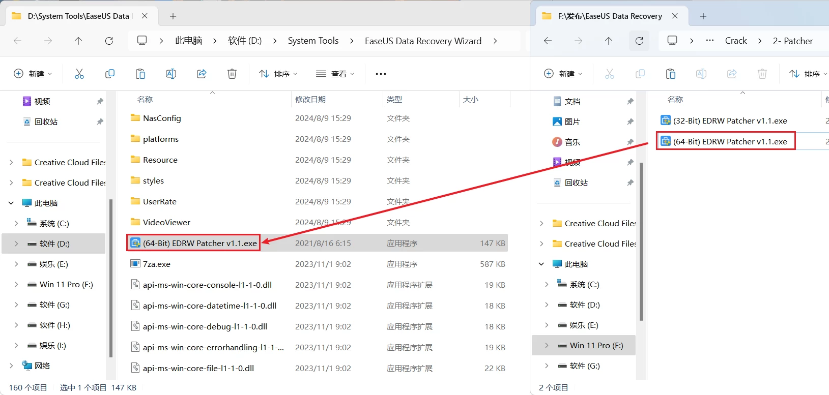Click the monitor icon in left address bar
Image resolution: width=829 pixels, height=395 pixels.
pos(142,41)
